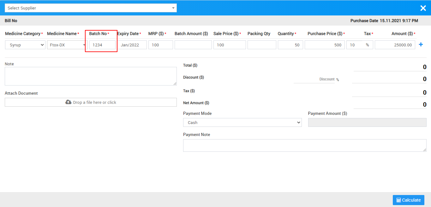Click the Discount percent input
This screenshot has width=431, height=207.
(x=314, y=79)
